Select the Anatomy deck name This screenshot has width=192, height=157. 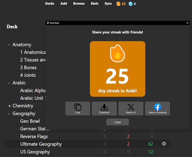pos(22,45)
